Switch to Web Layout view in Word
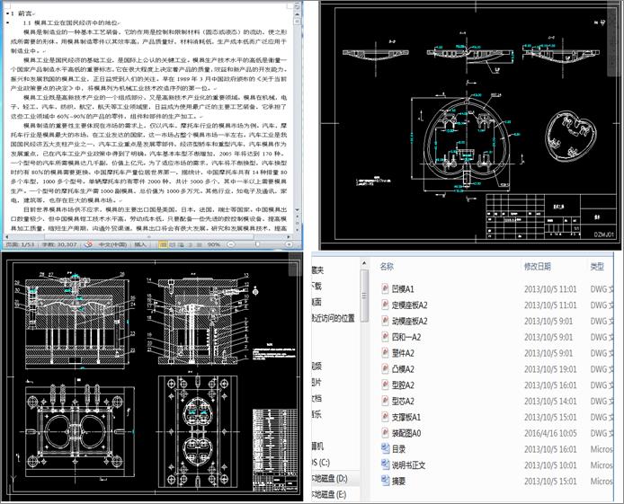624x504 pixels. pyautogui.click(x=181, y=244)
